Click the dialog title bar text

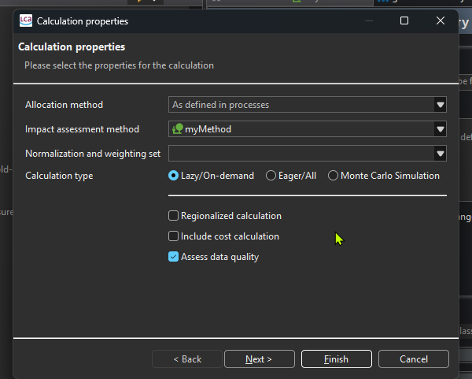coord(83,21)
